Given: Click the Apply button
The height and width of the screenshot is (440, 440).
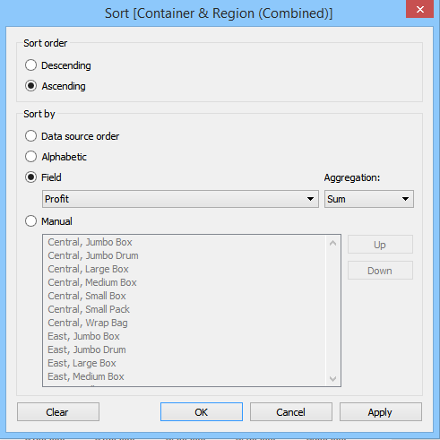Looking at the screenshot, I should 381,412.
